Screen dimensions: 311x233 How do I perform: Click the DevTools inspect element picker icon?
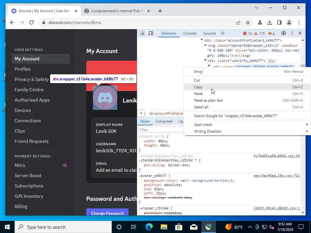(x=142, y=33)
